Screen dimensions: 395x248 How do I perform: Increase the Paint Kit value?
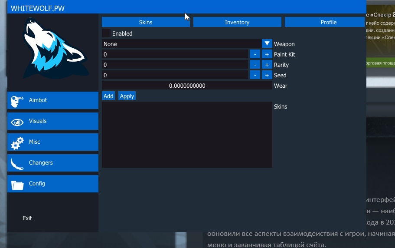pos(267,54)
